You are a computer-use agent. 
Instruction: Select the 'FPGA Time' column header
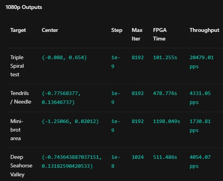160,34
